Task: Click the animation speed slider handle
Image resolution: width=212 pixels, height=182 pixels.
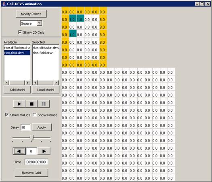Action: pos(32,138)
